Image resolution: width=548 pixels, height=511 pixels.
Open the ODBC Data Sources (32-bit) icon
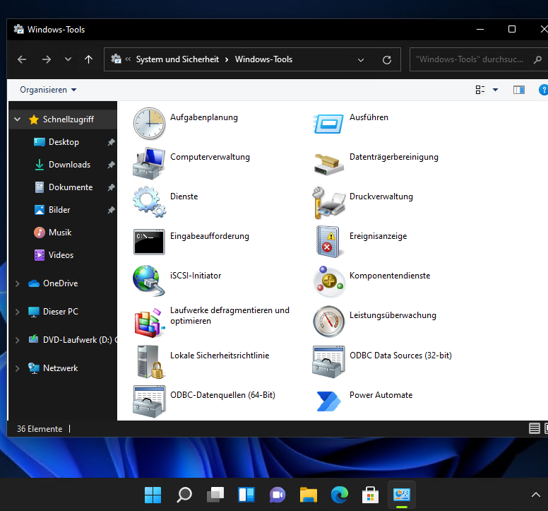pos(328,362)
